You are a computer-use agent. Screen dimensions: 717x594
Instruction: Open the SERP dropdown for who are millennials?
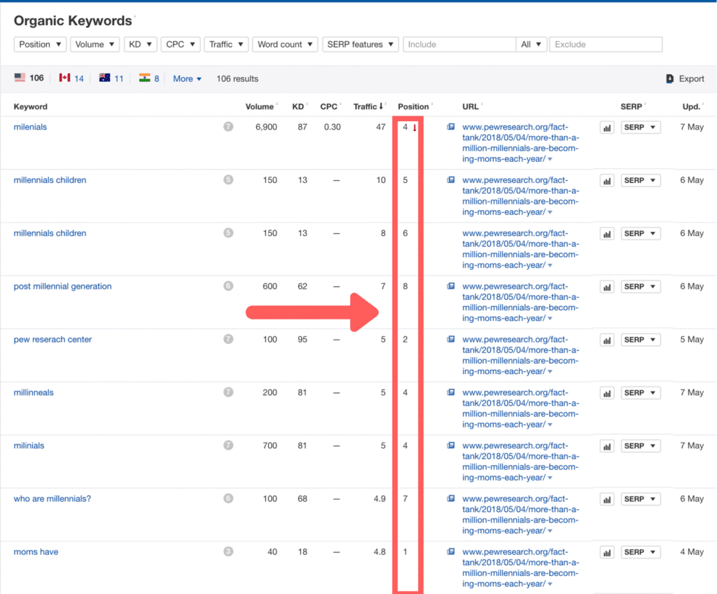641,499
